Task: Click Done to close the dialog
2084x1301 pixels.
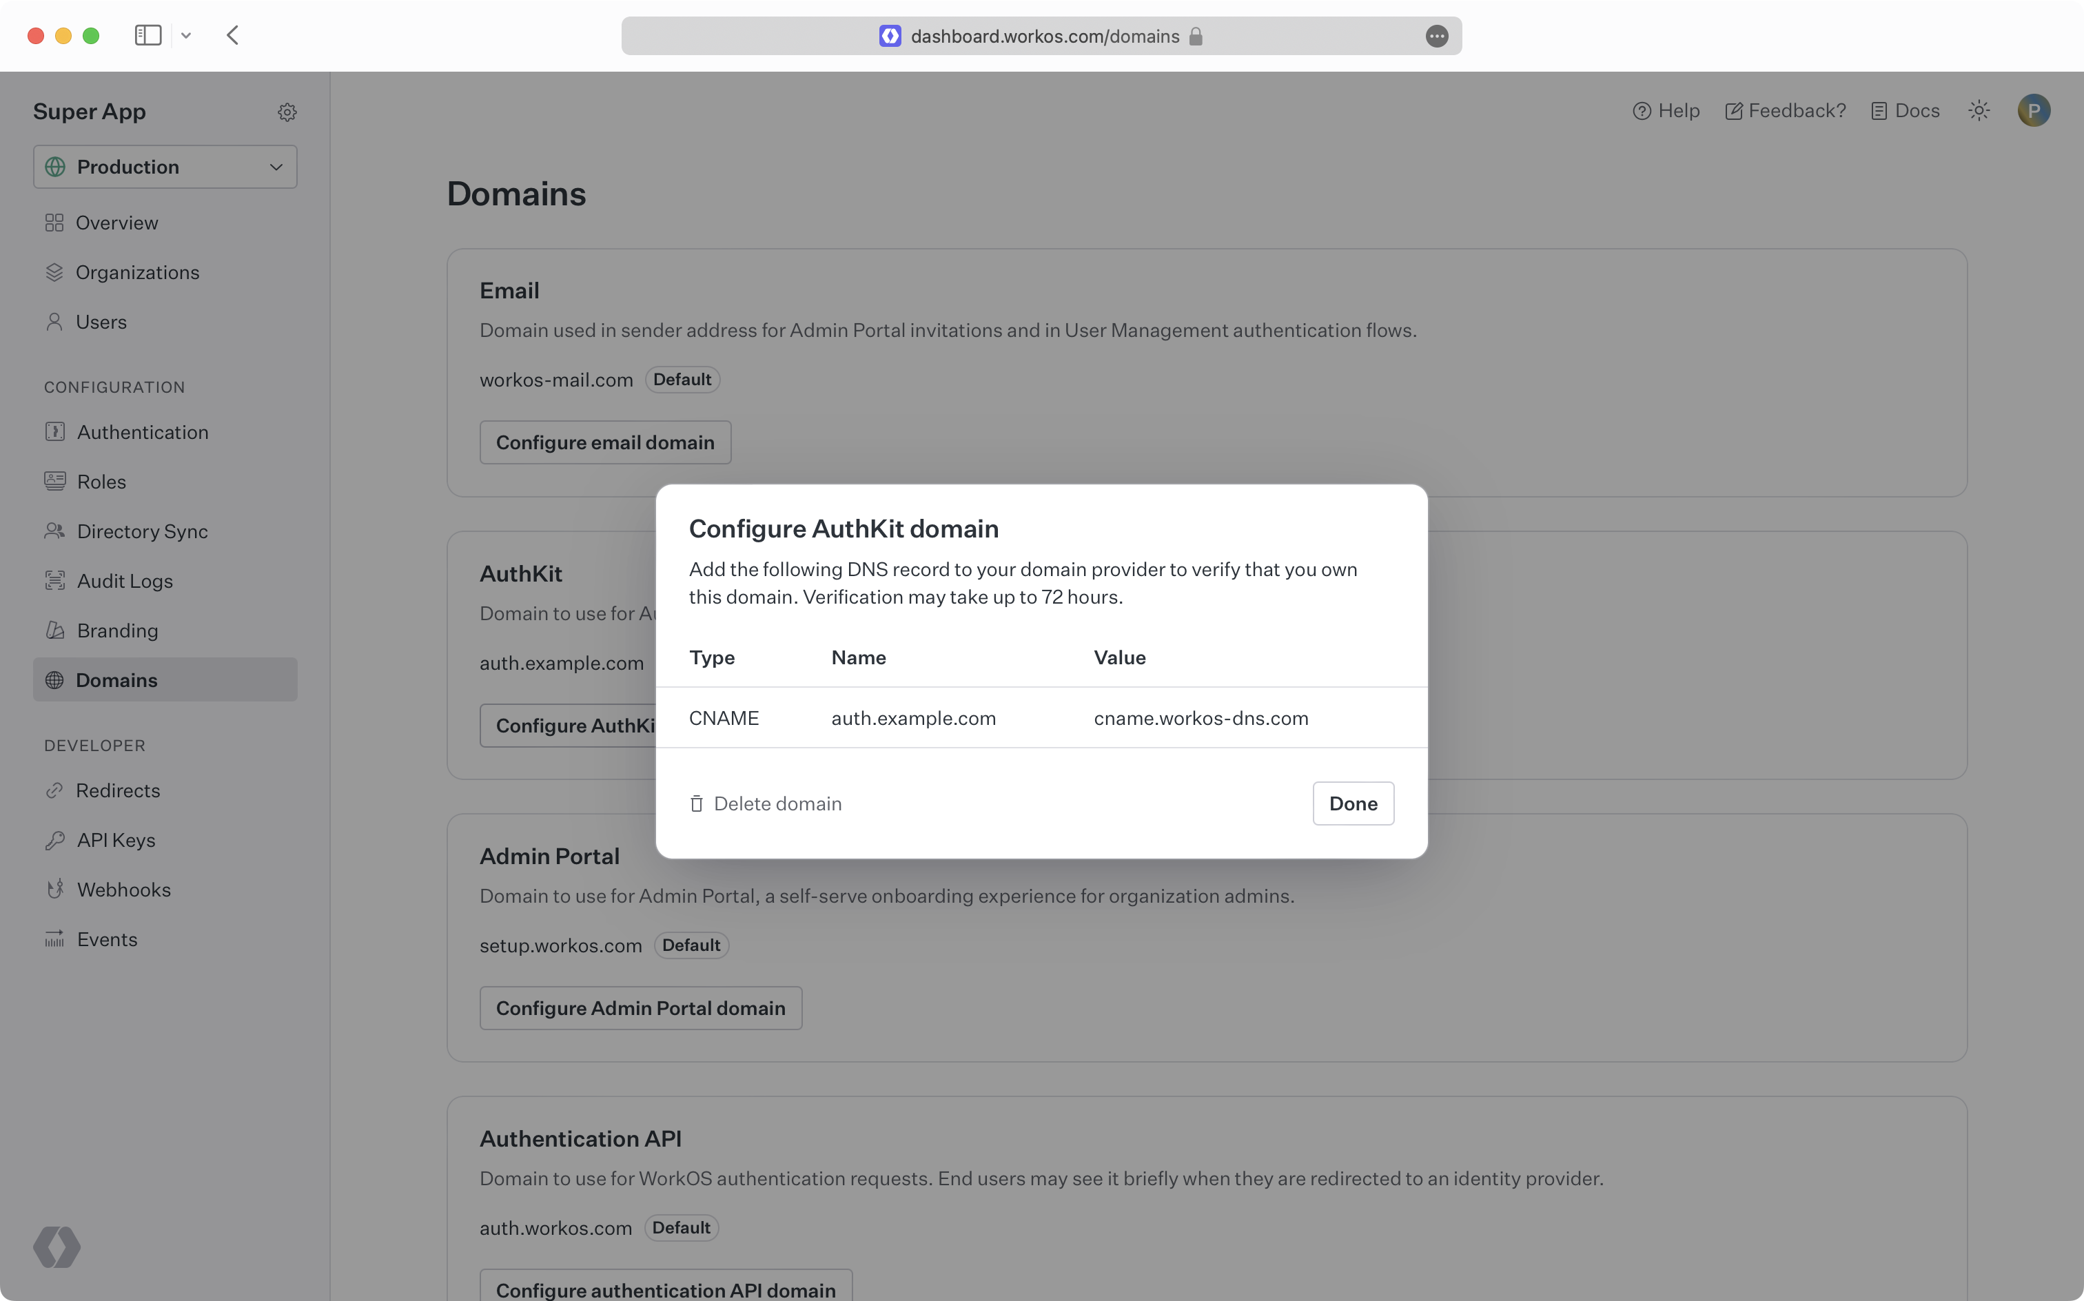Action: [1351, 803]
